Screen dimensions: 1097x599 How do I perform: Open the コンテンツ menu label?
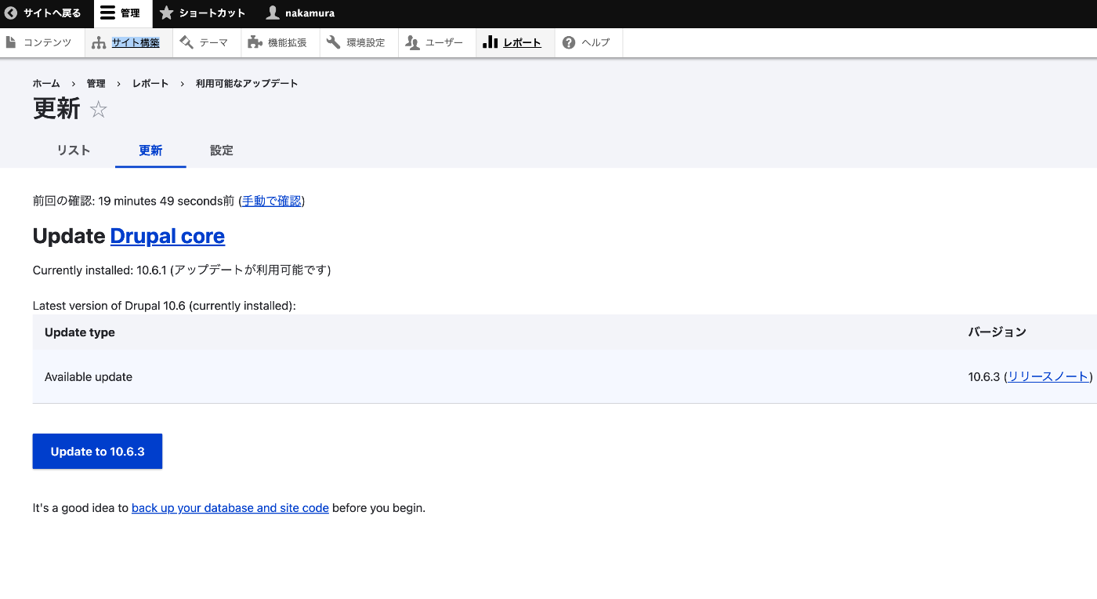click(x=47, y=43)
